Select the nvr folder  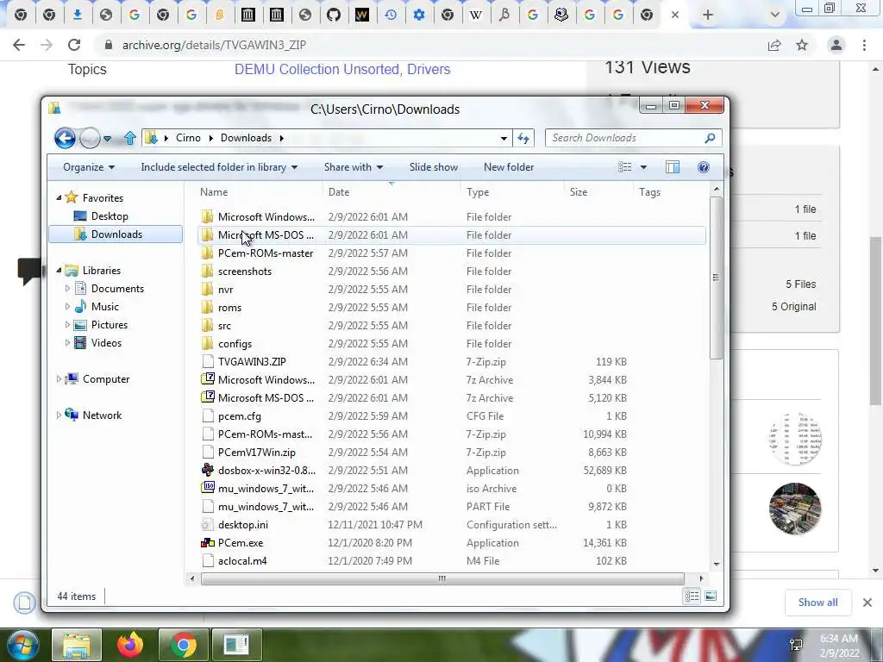(x=452, y=290)
